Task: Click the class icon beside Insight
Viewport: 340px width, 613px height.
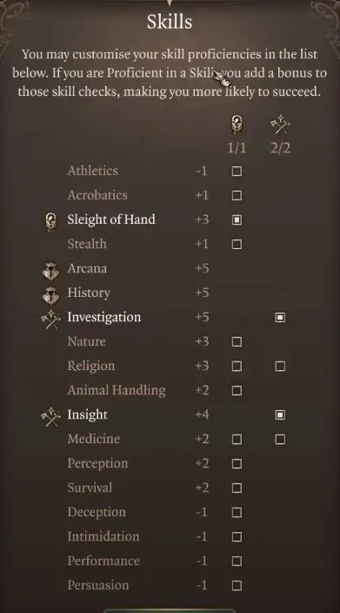Action: (50, 417)
